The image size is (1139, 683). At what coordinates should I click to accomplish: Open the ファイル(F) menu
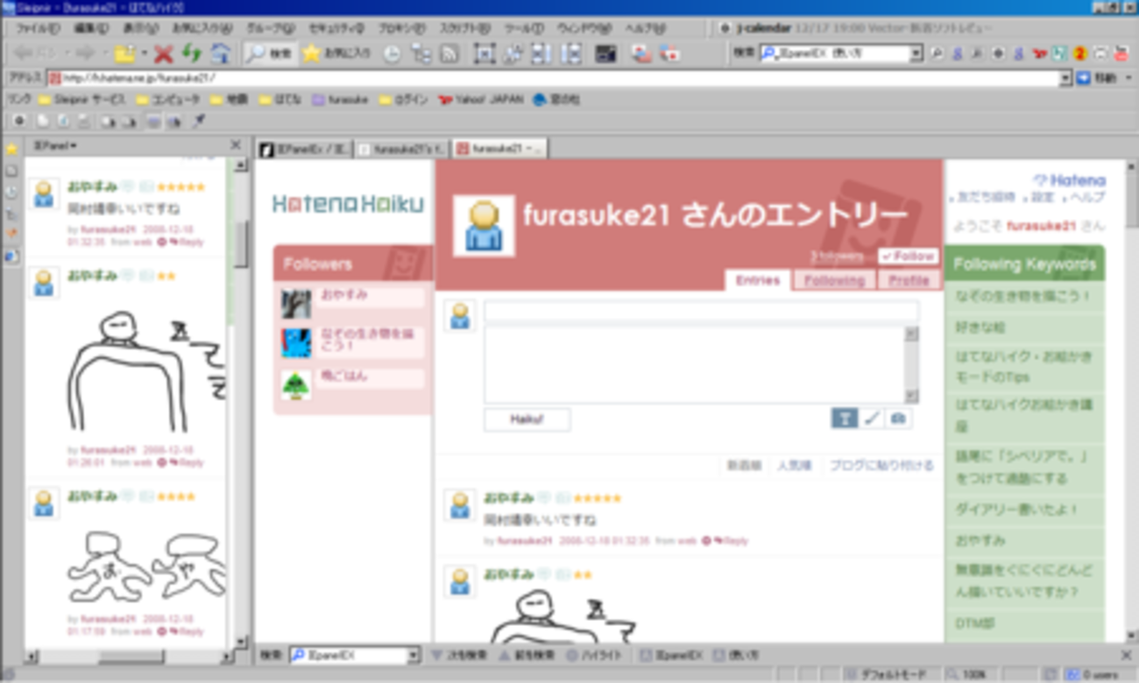pos(38,29)
